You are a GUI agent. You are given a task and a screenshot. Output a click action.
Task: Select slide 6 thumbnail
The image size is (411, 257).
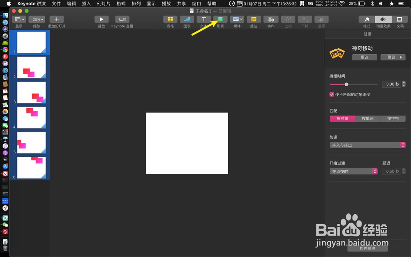pyautogui.click(x=32, y=168)
